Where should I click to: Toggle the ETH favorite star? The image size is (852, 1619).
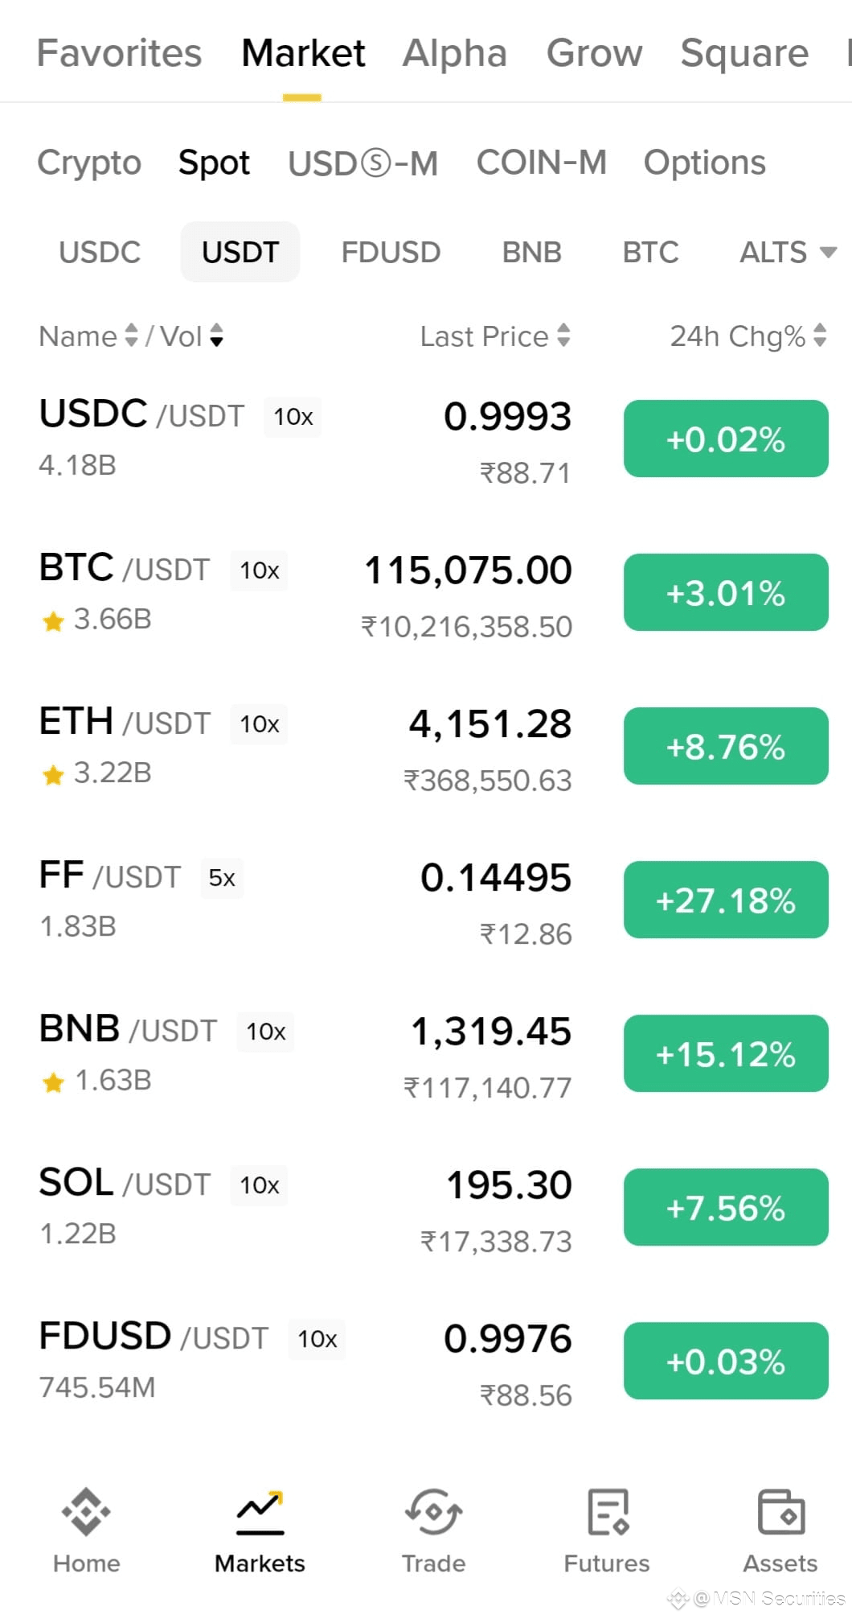click(53, 774)
